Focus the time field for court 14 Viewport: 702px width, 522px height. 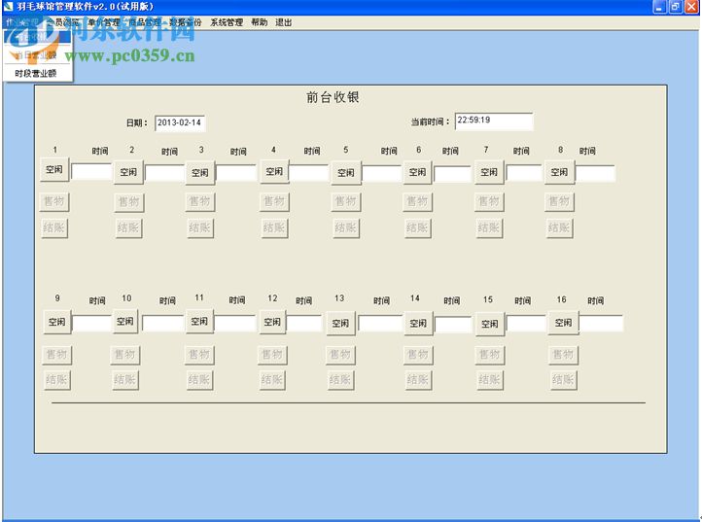(x=453, y=325)
